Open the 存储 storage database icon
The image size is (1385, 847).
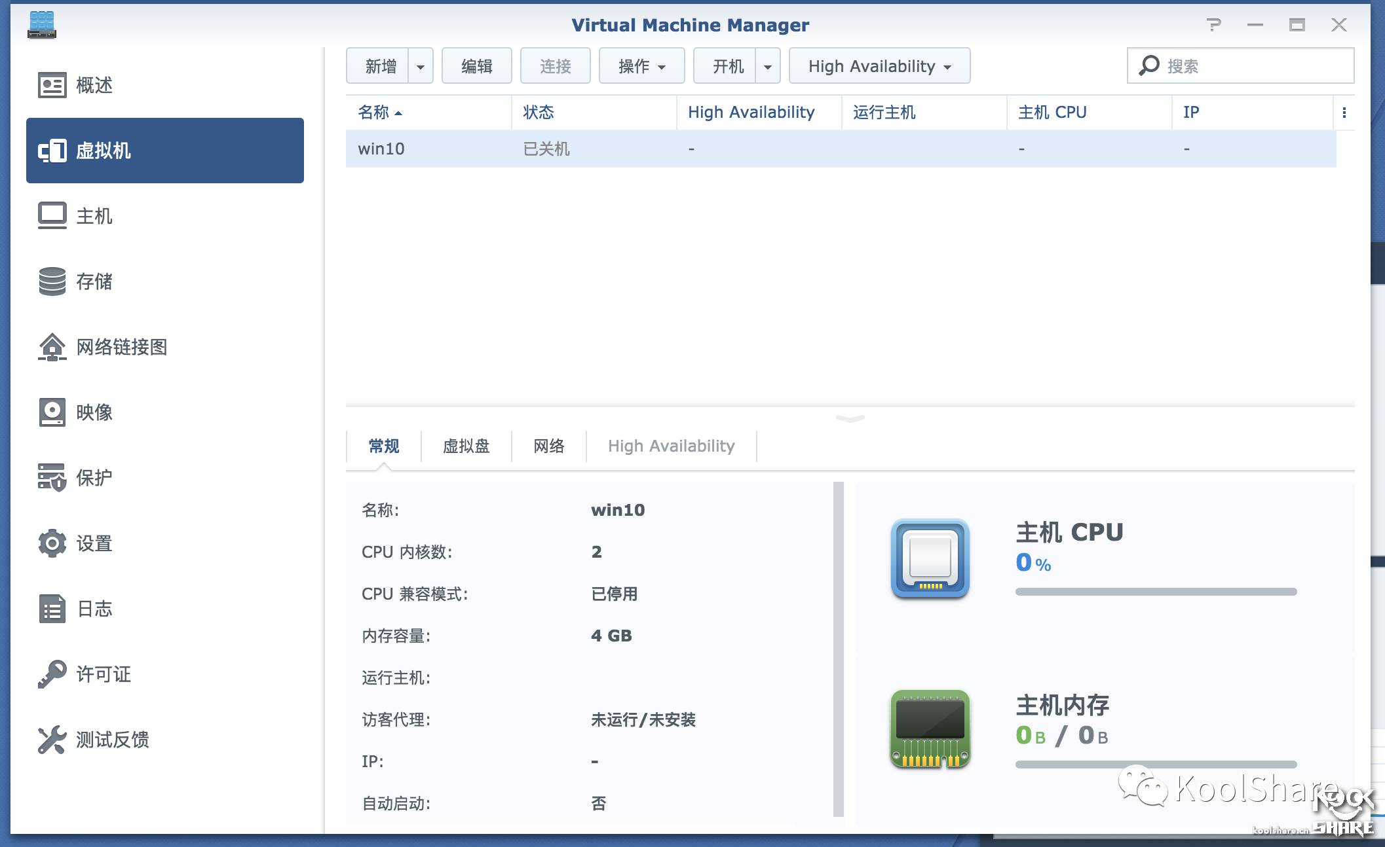[52, 281]
